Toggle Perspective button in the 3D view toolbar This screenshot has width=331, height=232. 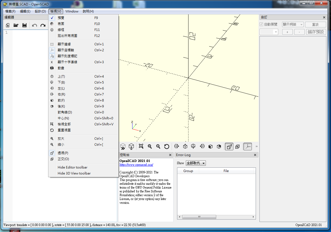(x=229, y=147)
